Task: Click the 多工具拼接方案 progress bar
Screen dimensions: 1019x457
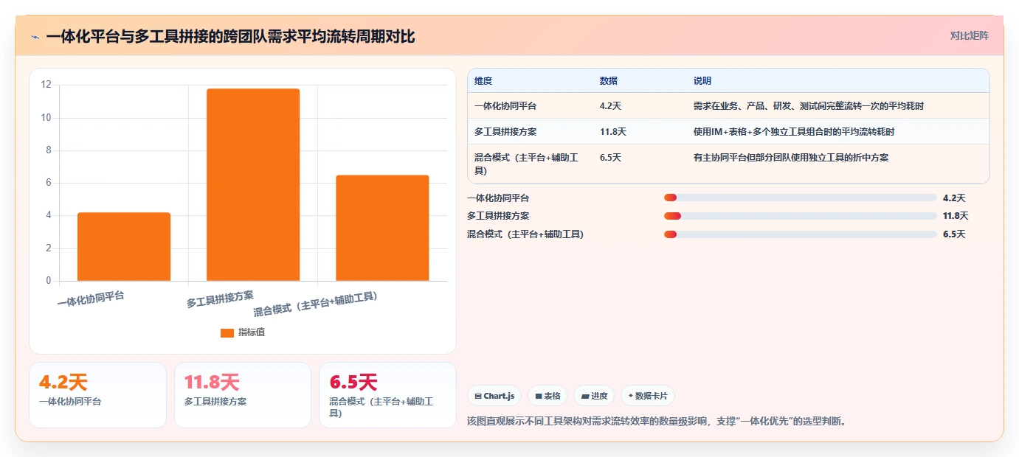Action: 801,216
